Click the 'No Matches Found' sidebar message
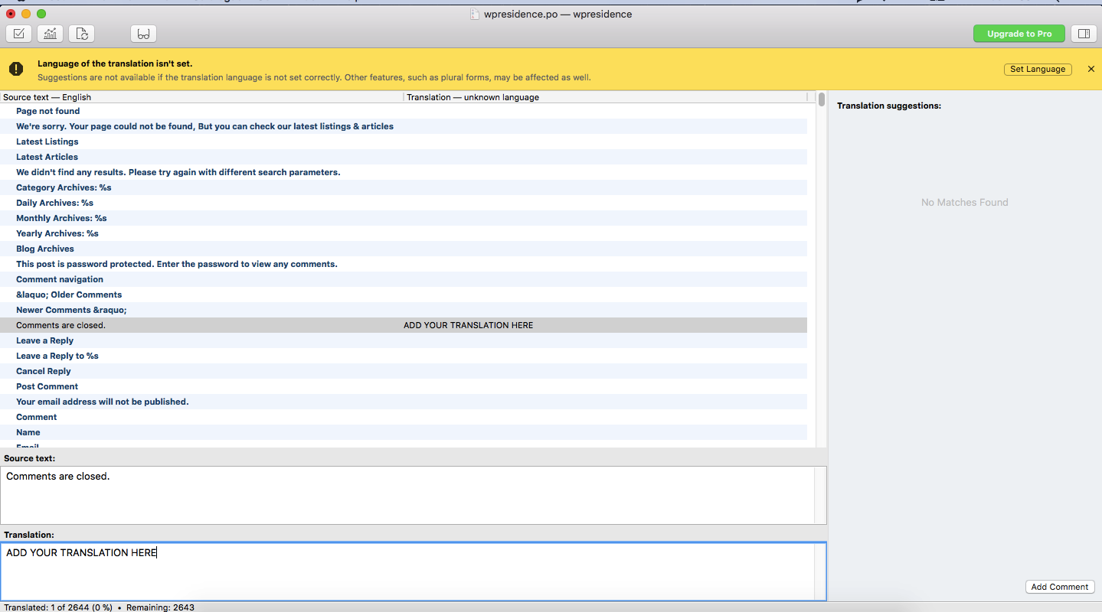The image size is (1102, 612). [965, 202]
